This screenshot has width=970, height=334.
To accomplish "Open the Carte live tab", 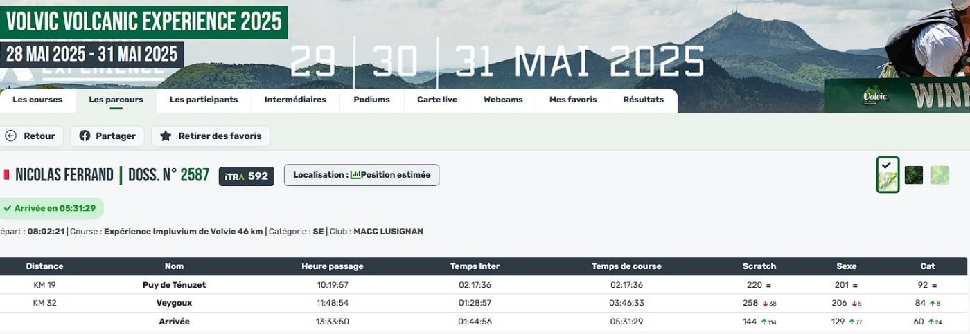I will pyautogui.click(x=437, y=100).
